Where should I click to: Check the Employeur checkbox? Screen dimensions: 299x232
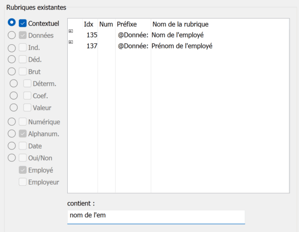click(22, 182)
